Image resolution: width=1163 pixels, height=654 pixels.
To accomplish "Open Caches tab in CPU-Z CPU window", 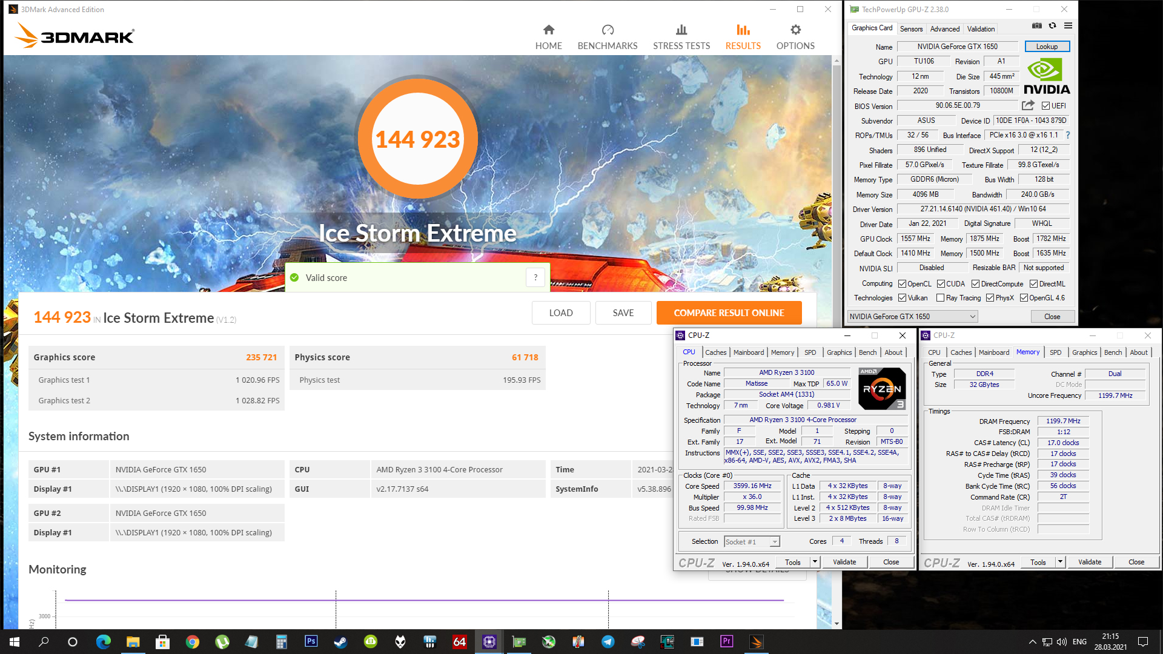I will [x=715, y=352].
